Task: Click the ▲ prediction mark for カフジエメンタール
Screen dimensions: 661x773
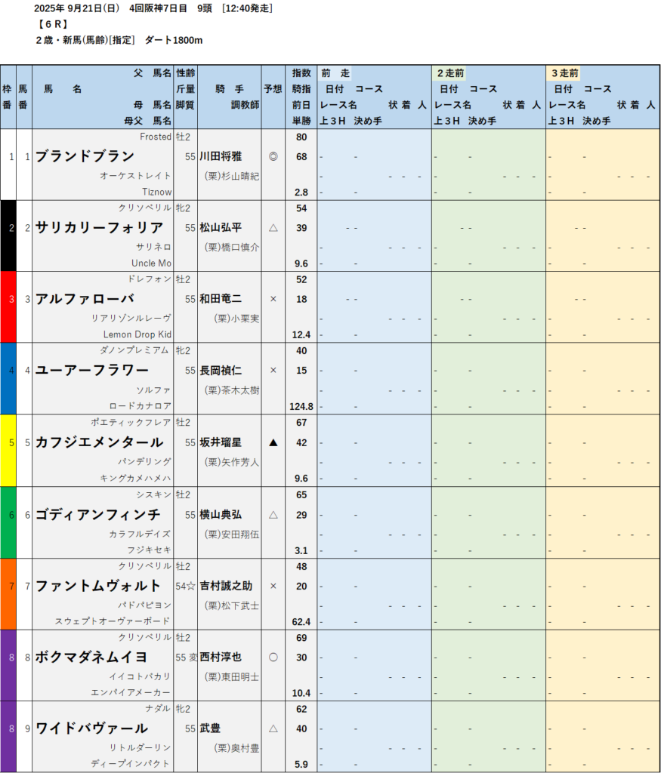Action: [273, 442]
